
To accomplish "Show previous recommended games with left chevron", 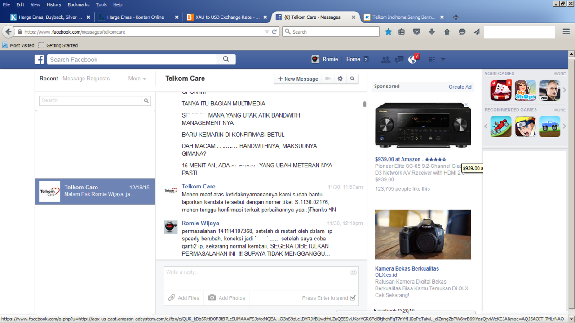I will click(486, 127).
